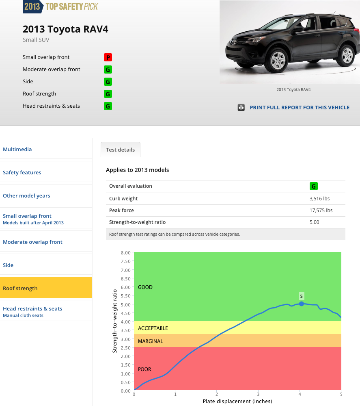Click the peak data point on the chart

[301, 304]
